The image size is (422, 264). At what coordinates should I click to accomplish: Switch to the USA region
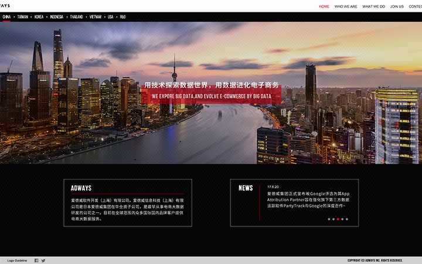[x=110, y=16]
